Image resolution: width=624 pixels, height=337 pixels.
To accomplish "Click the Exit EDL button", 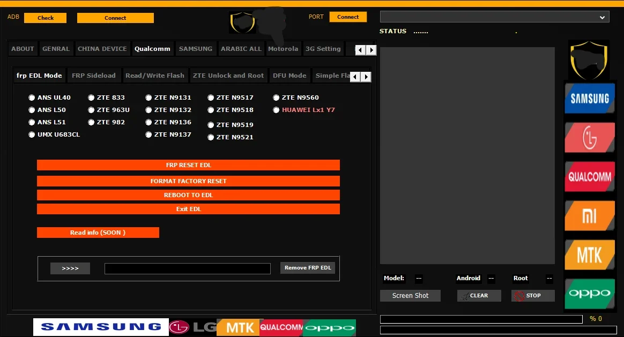I will coord(188,209).
